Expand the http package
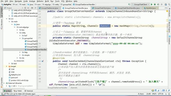The image size is (171, 96). pos(20,52)
